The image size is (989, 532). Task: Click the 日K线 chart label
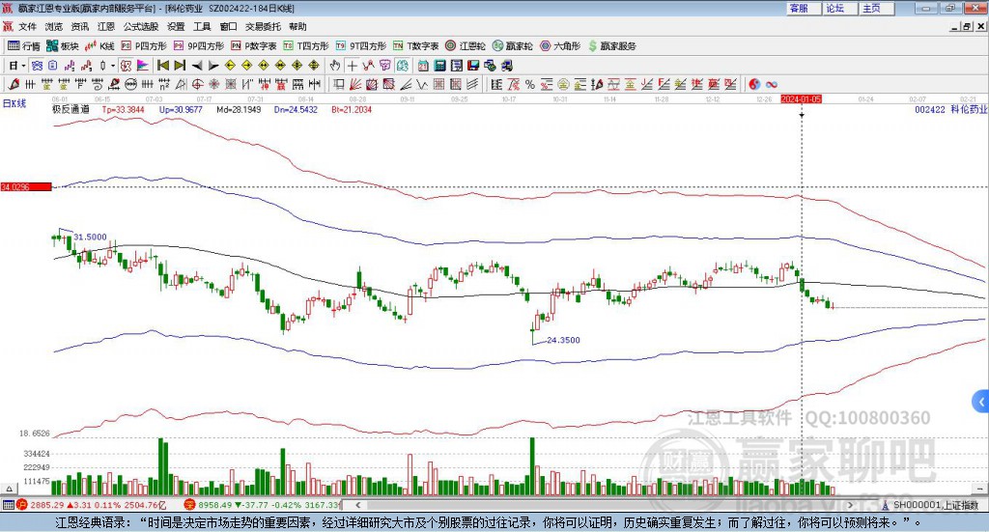pyautogui.click(x=14, y=103)
